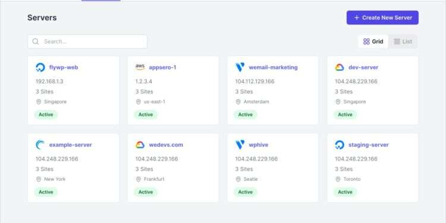This screenshot has height=223, width=446.
Task: Open the staging-server link
Action: [368, 145]
